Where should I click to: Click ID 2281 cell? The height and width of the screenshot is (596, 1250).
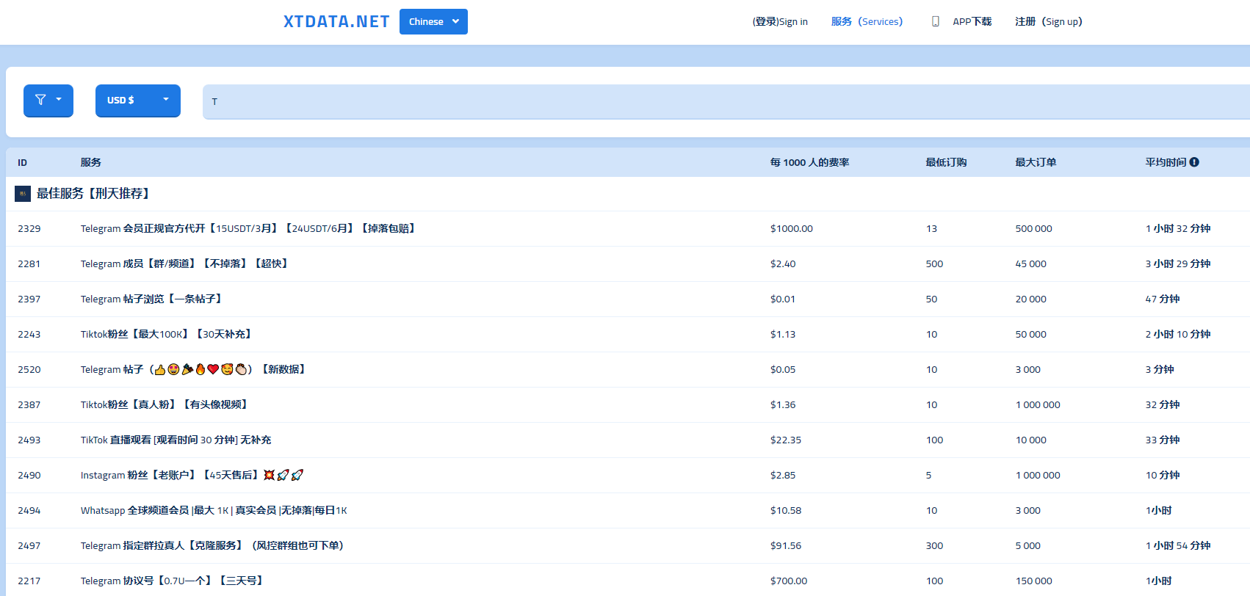point(29,264)
